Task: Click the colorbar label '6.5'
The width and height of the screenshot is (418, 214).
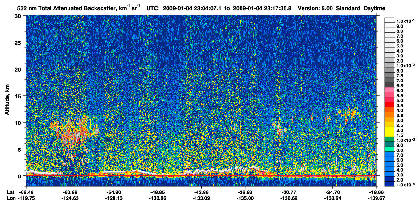Action: click(400, 86)
